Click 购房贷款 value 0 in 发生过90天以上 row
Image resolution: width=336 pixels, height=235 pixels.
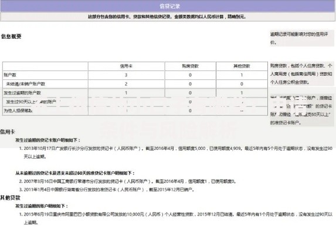pos(190,102)
